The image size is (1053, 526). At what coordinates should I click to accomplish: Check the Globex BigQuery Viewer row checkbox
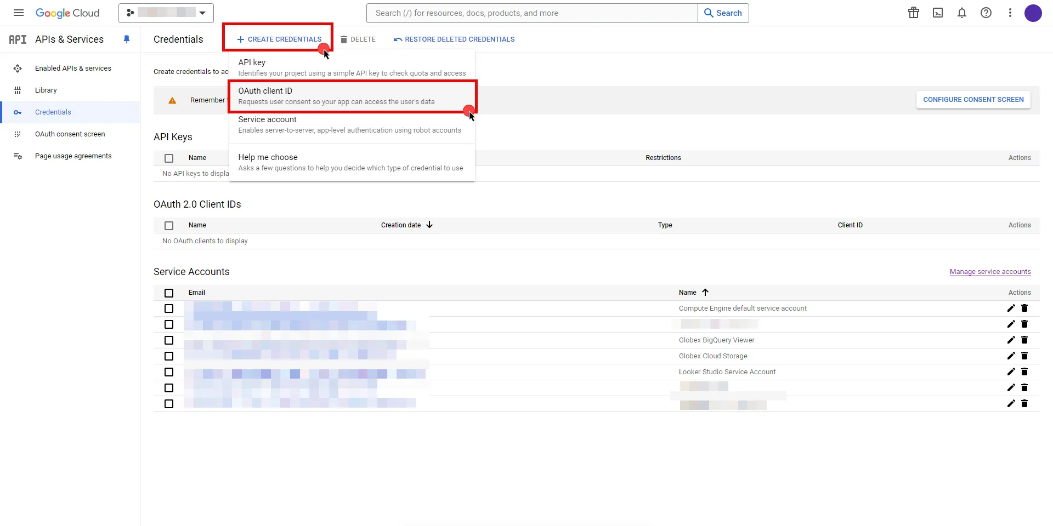click(168, 340)
